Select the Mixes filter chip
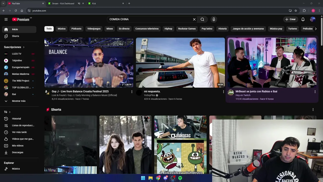The height and width of the screenshot is (182, 323). [110, 29]
